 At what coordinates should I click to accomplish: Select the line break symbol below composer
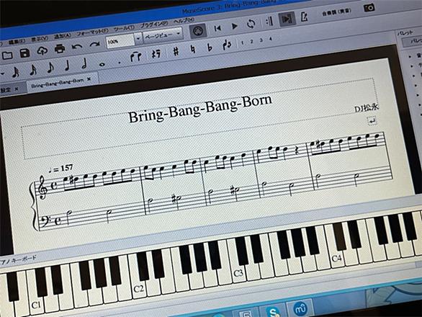point(372,121)
